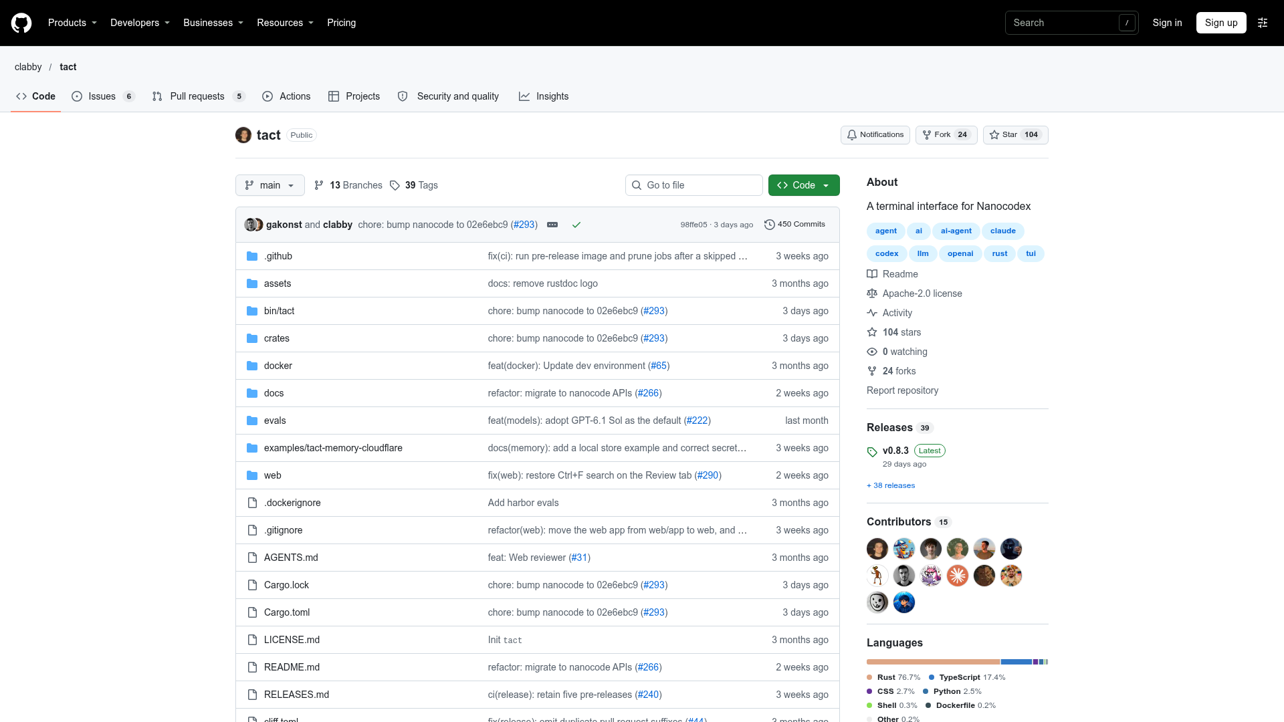Viewport: 1284px width, 722px height.
Task: Click the Readme book icon
Action: click(872, 274)
